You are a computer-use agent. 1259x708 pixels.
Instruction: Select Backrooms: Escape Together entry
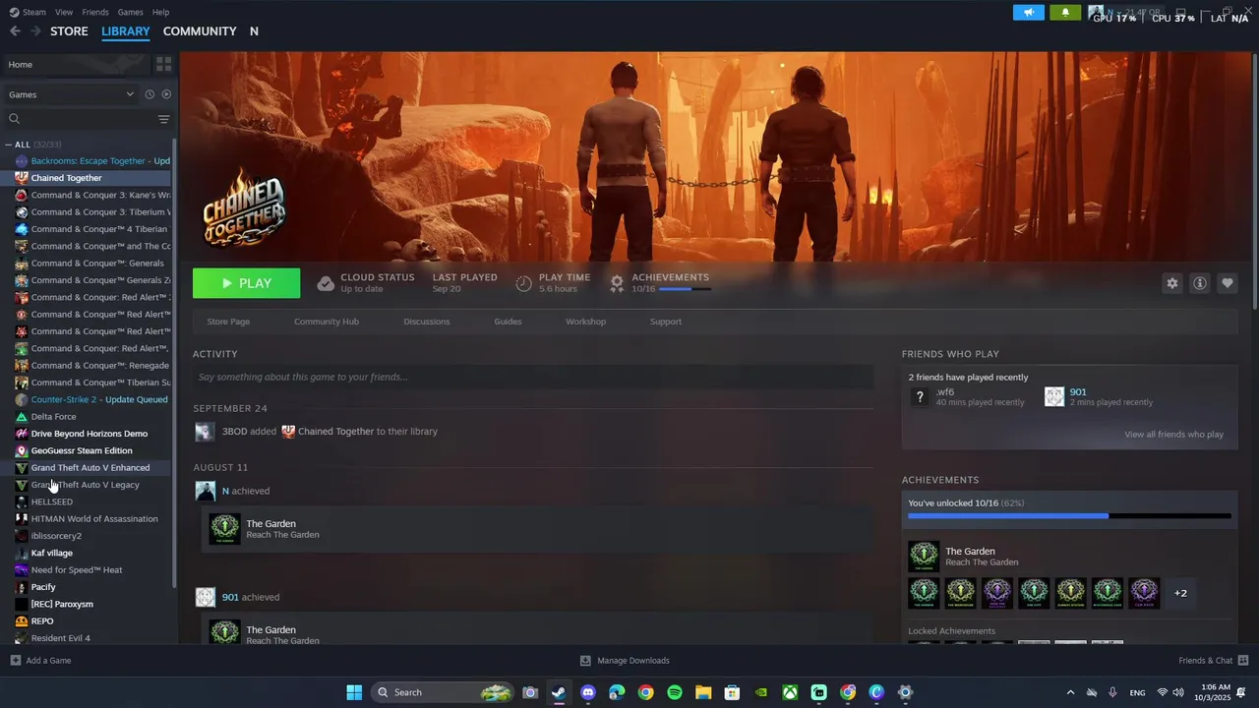click(98, 161)
